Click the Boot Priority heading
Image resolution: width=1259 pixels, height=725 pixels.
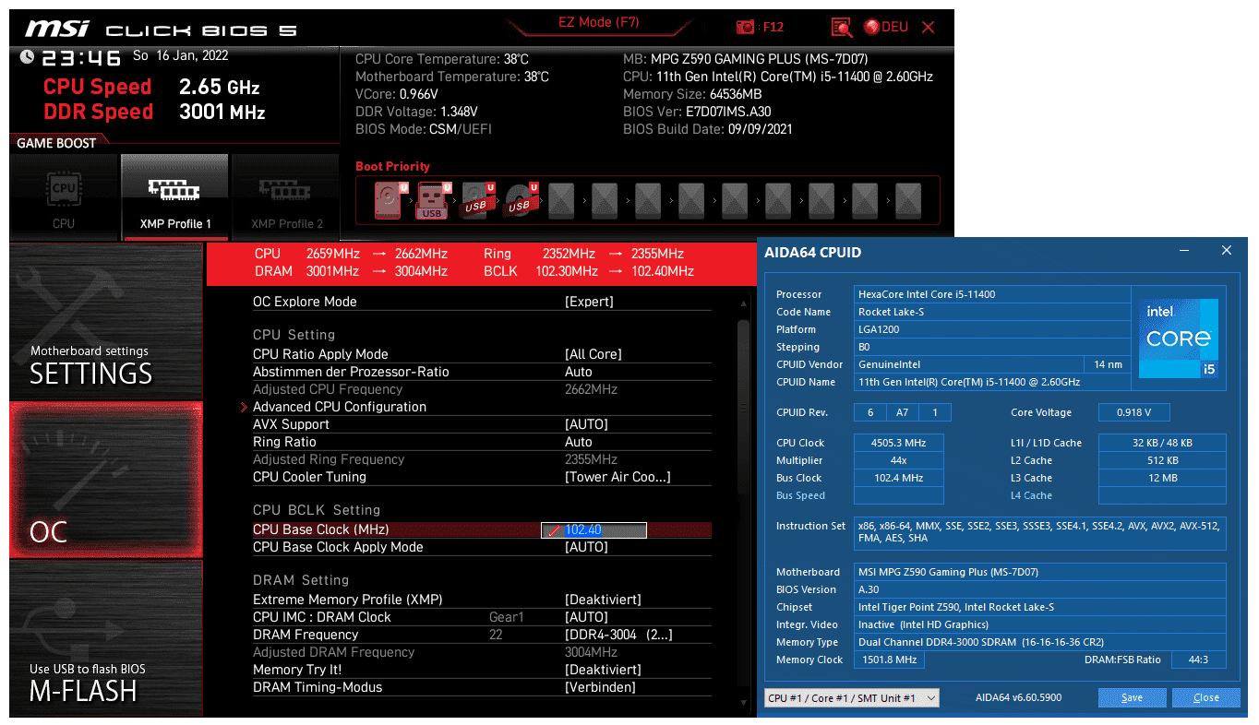pos(392,167)
